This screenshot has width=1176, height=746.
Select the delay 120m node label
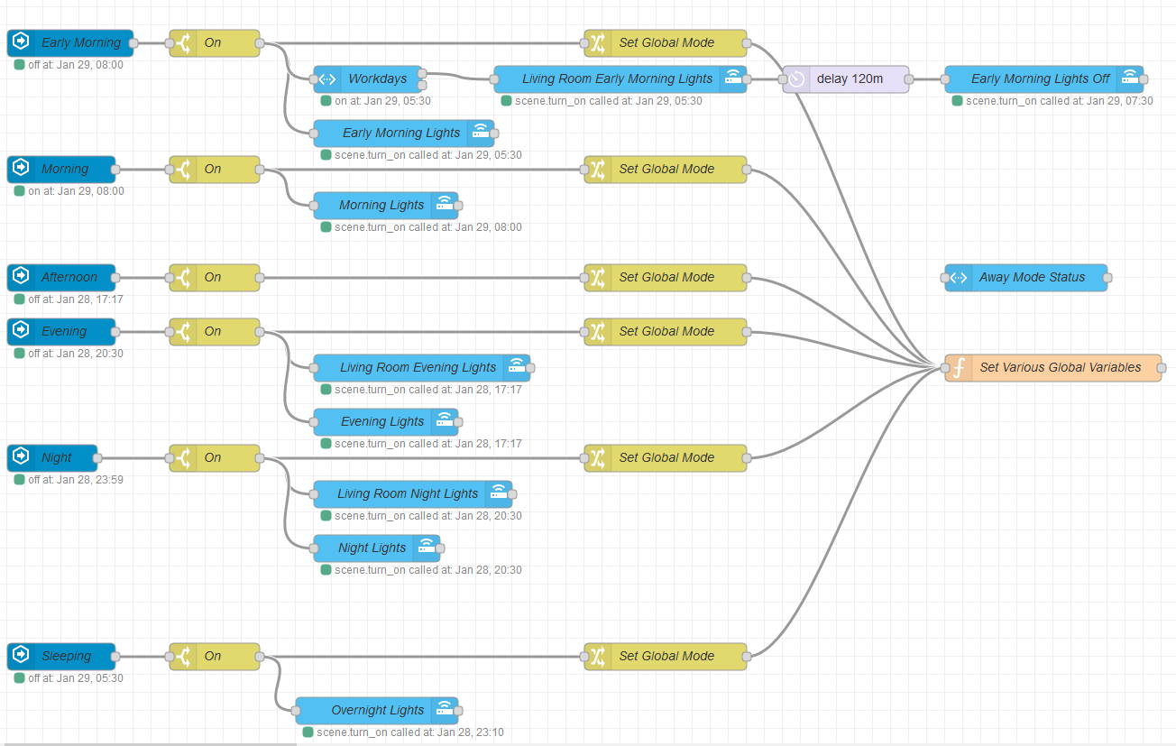tap(850, 78)
